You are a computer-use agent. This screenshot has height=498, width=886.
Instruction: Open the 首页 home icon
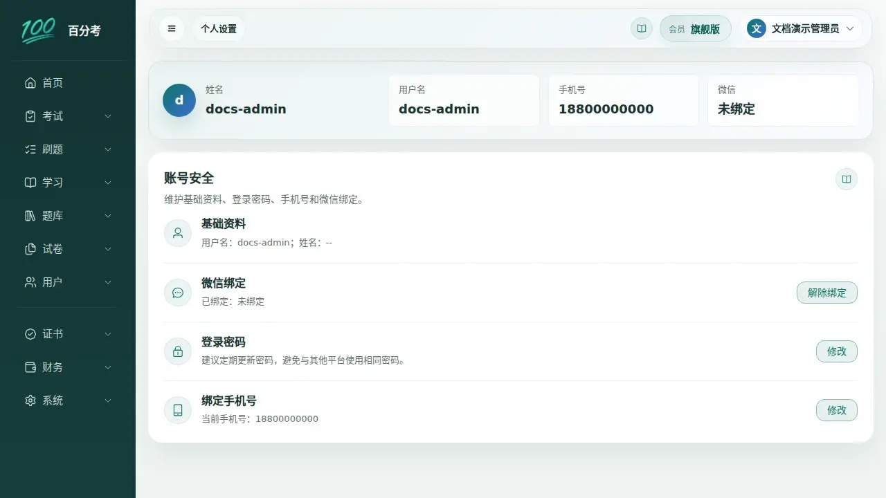click(30, 83)
